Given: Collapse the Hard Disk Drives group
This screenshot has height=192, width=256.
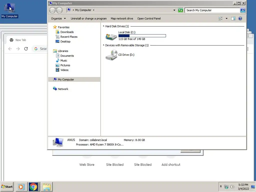Looking at the screenshot, I should (x=103, y=26).
